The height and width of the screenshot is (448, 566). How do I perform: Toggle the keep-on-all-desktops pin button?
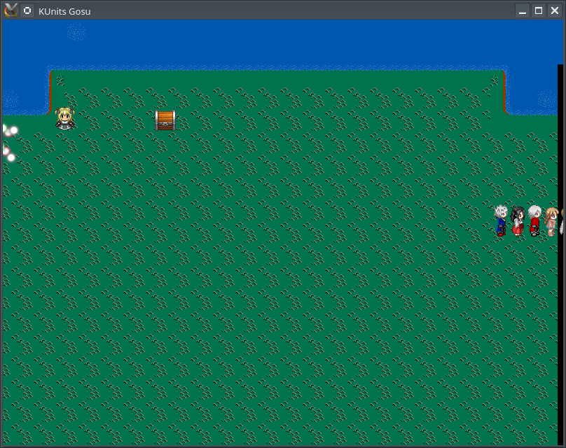pos(27,10)
